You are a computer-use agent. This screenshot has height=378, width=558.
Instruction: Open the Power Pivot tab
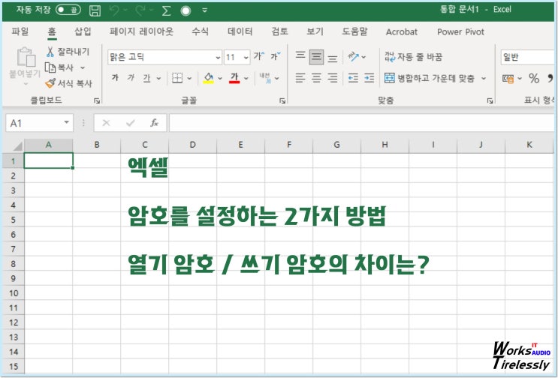[x=460, y=31]
